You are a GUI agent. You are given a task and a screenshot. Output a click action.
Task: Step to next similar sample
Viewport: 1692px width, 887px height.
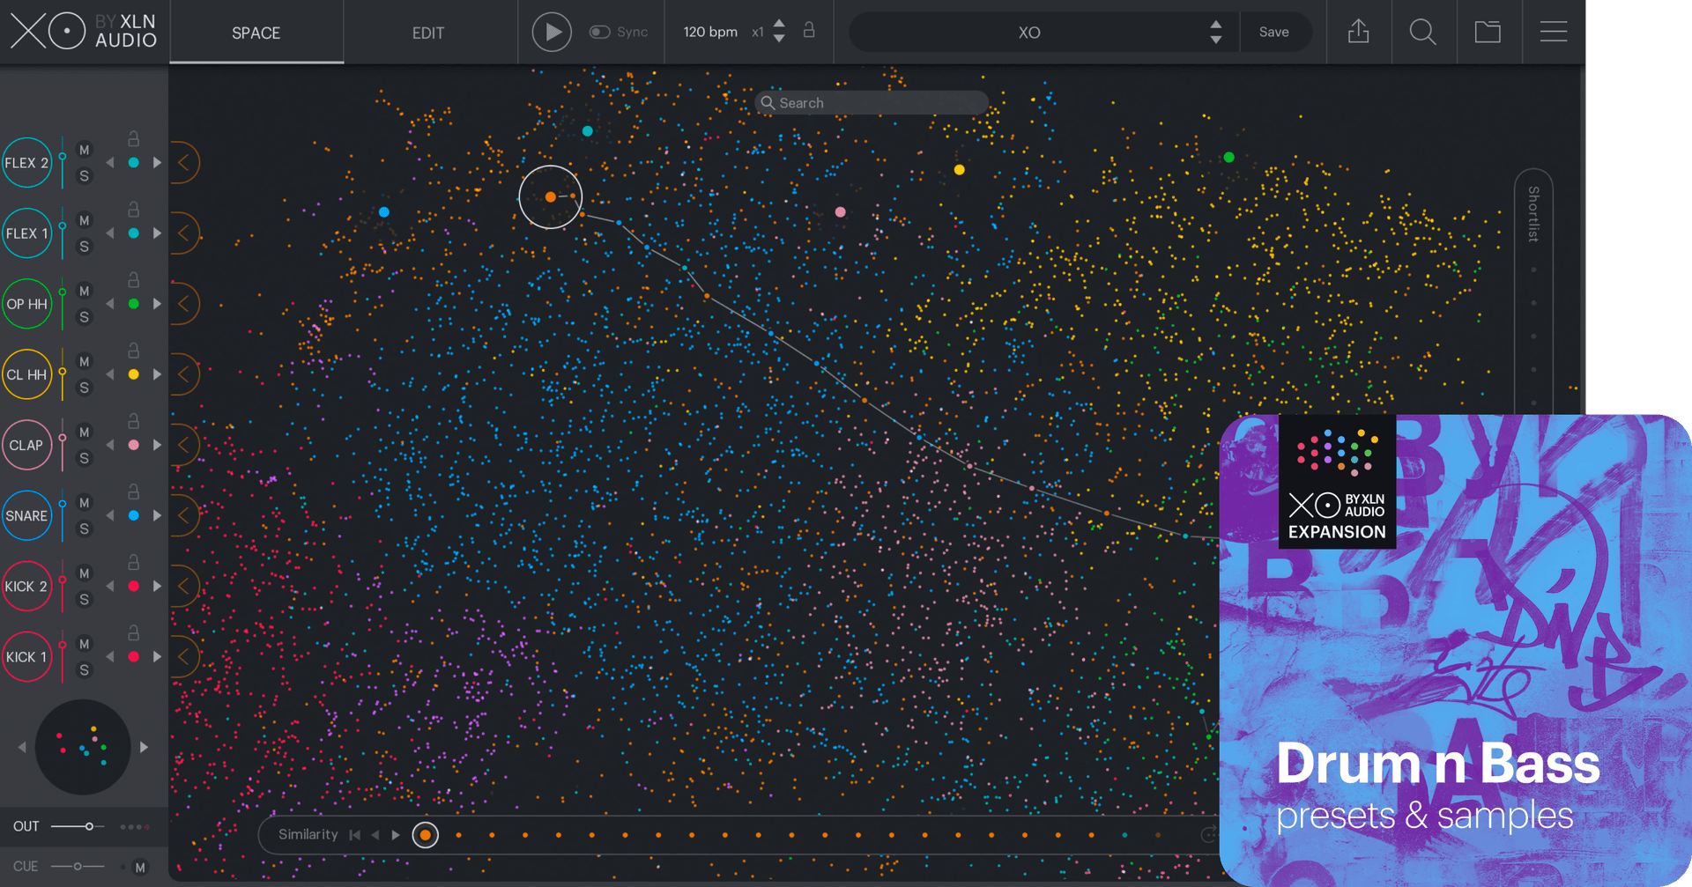pyautogui.click(x=396, y=835)
